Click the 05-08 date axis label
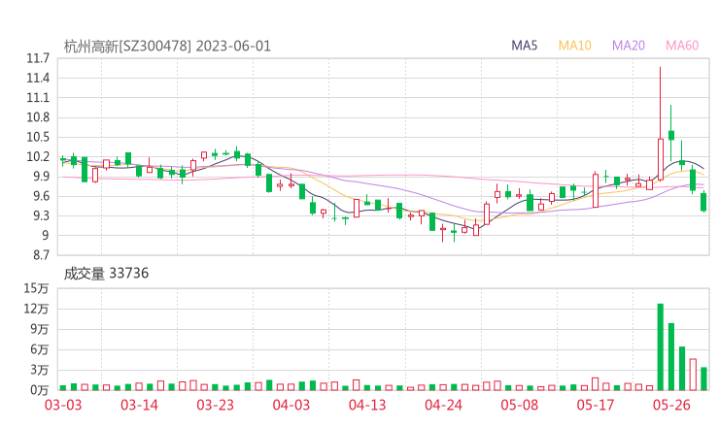The height and width of the screenshot is (427, 719). tap(520, 405)
